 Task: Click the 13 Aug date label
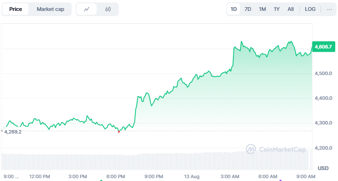[x=192, y=177]
